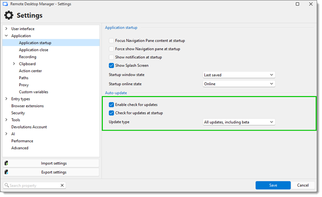Expand the AI node
This screenshot has height=197, width=322.
click(x=6, y=134)
